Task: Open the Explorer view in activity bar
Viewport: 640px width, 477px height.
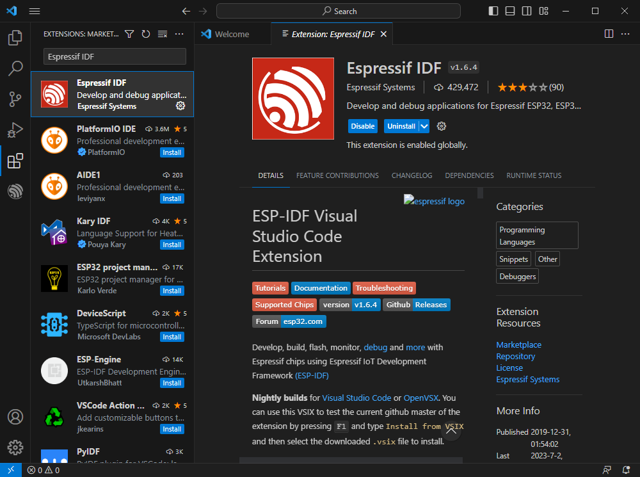Action: [x=15, y=38]
